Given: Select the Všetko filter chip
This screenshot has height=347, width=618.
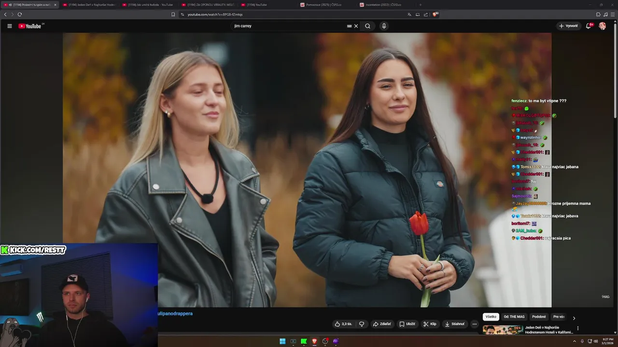Looking at the screenshot, I should [x=491, y=317].
